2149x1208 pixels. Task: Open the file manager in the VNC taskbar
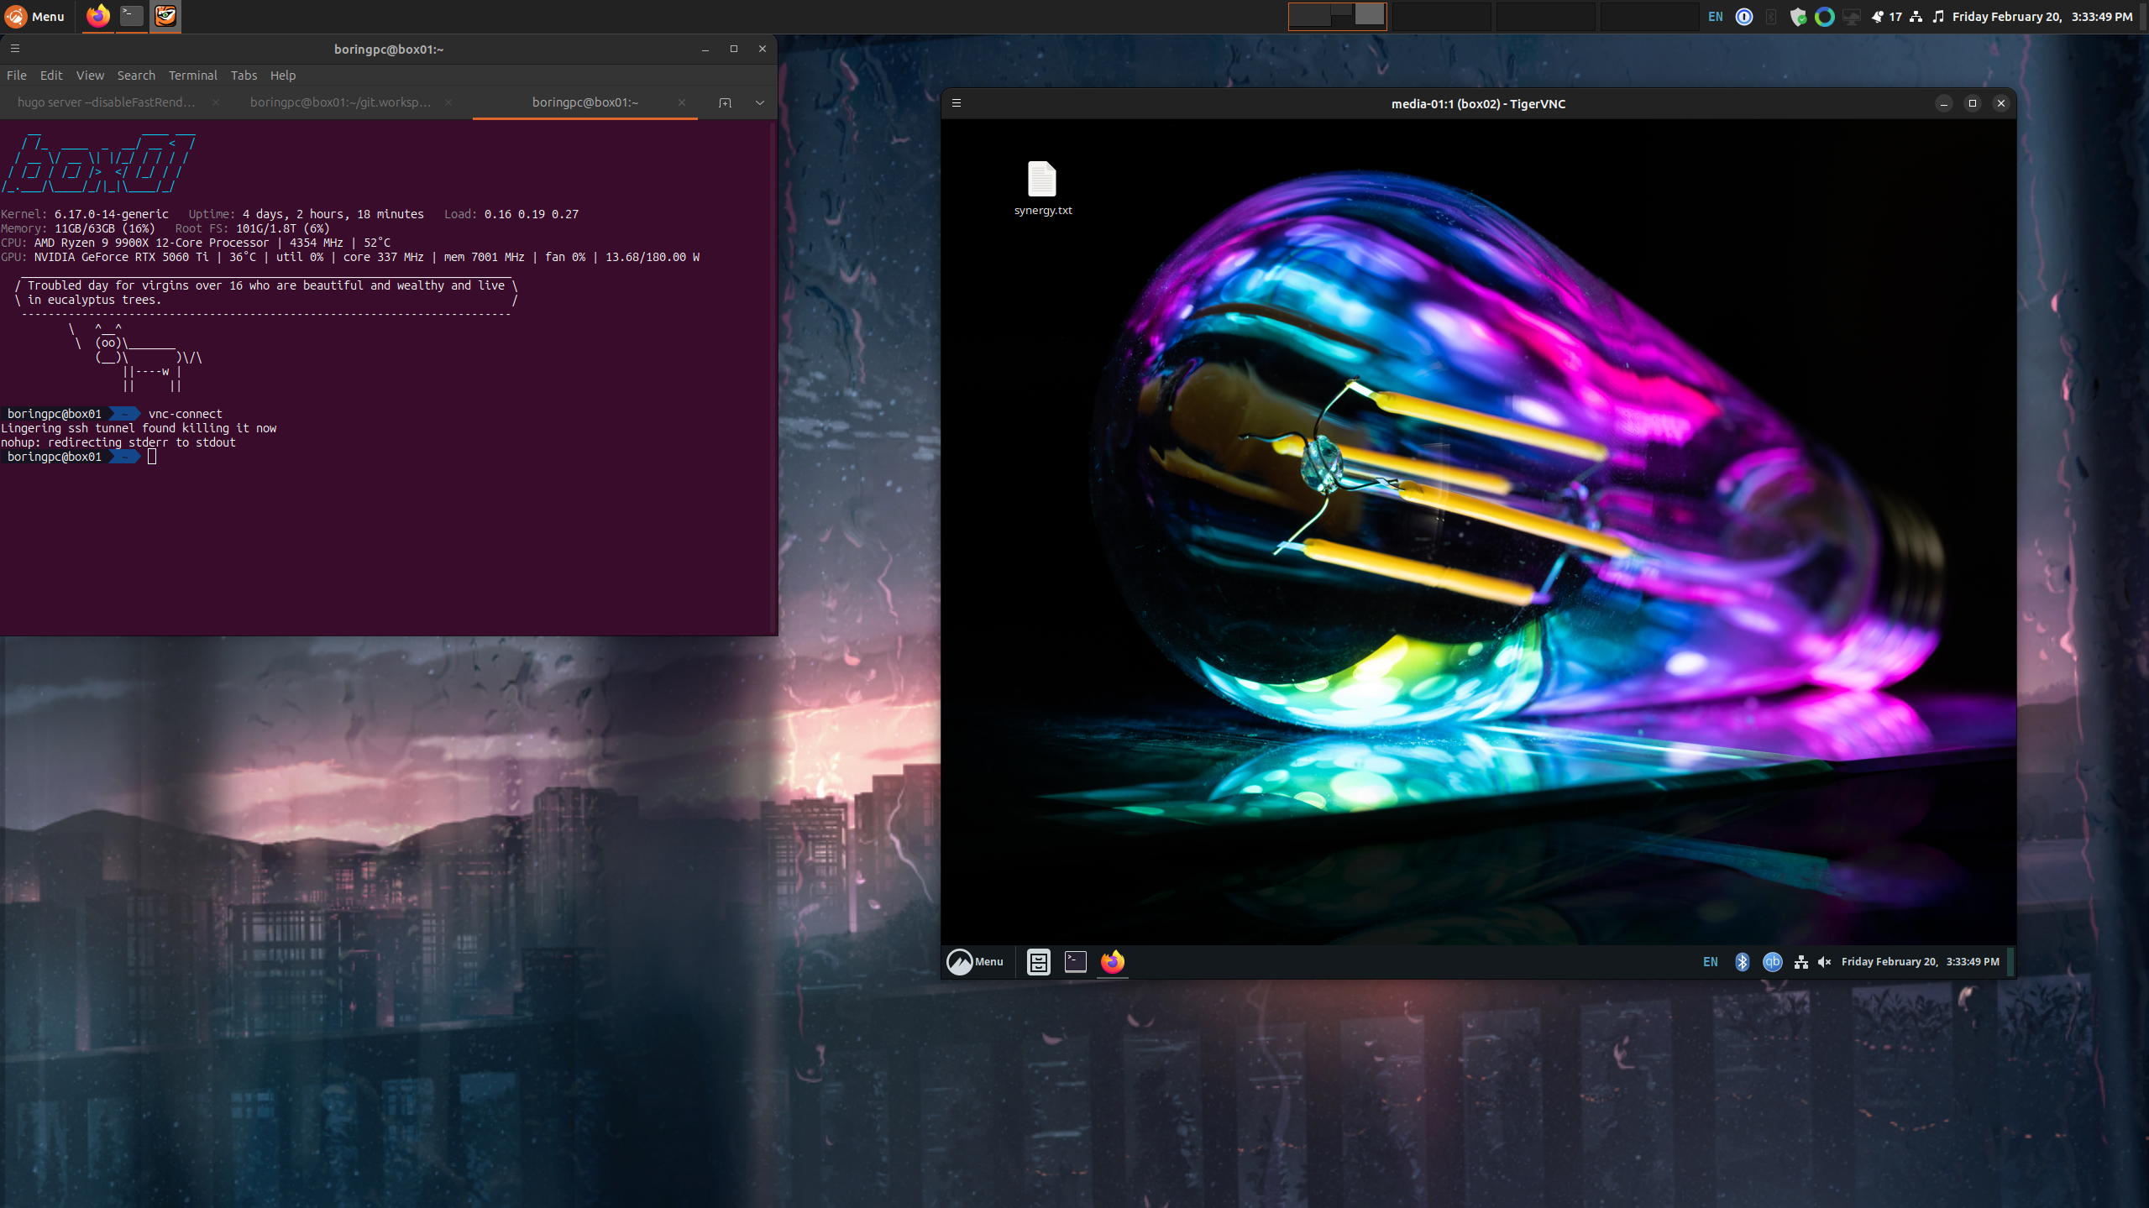tap(1037, 962)
